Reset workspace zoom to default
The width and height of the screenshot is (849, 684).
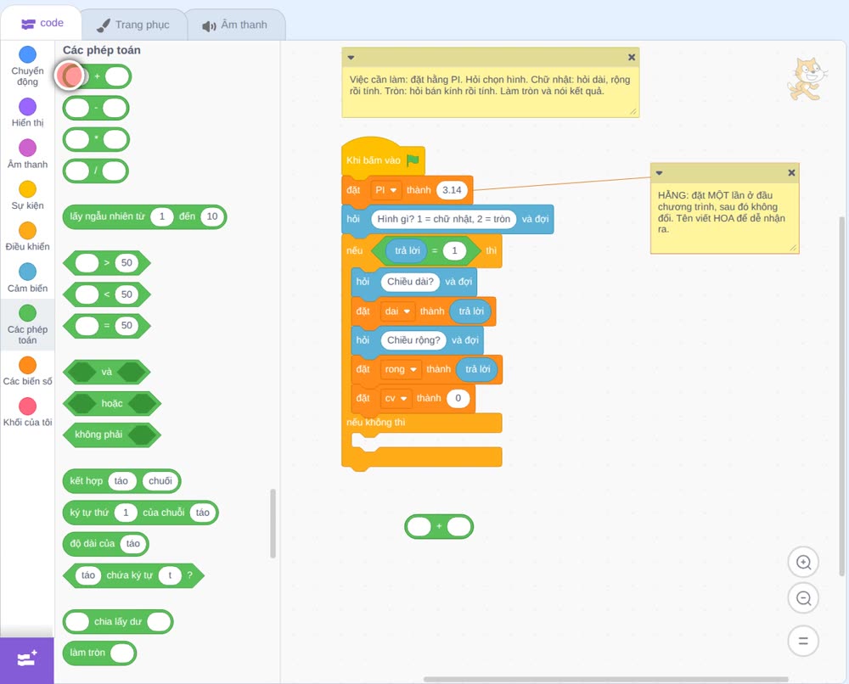tap(803, 642)
